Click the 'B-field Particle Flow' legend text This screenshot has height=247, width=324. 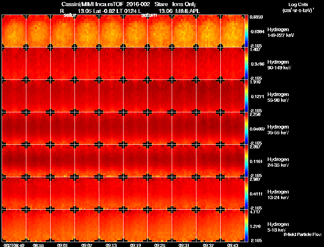[303, 234]
